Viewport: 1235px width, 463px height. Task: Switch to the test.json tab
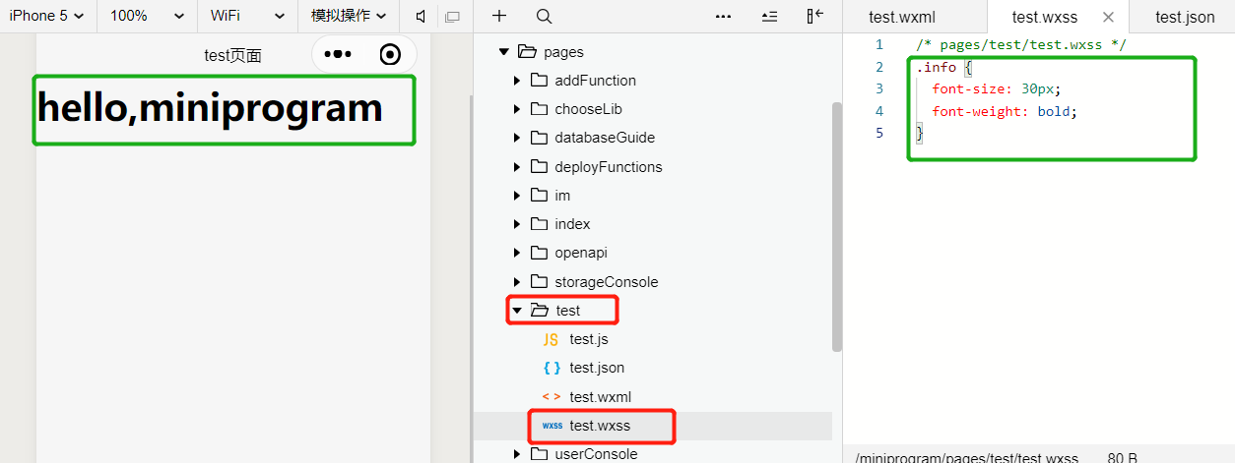point(1185,17)
